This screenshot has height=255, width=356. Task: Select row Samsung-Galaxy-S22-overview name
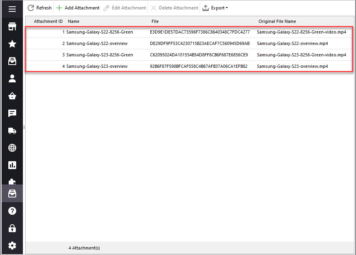click(x=97, y=43)
